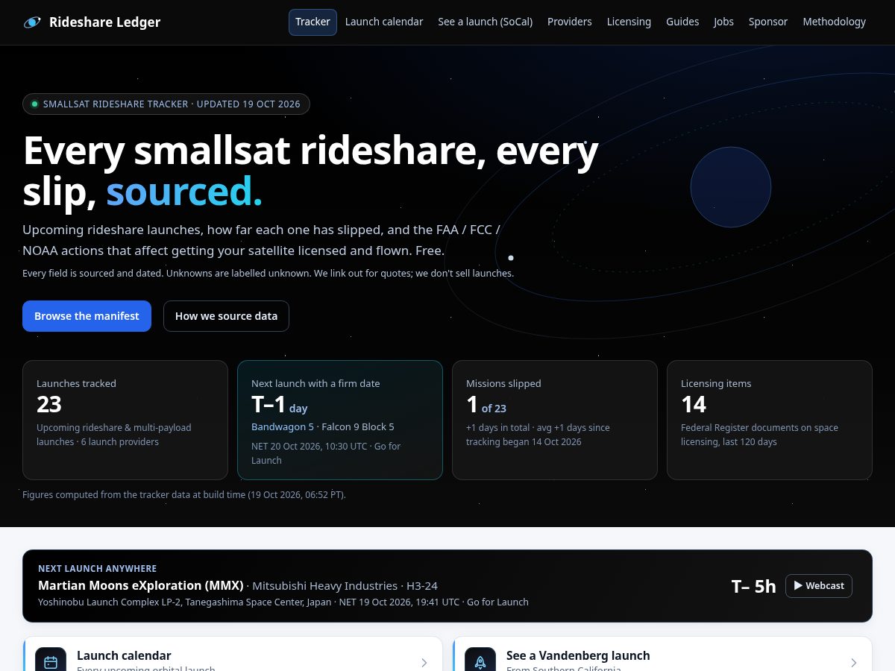Expand the Launch calendar card chevron
This screenshot has height=671, width=895.
[x=424, y=663]
